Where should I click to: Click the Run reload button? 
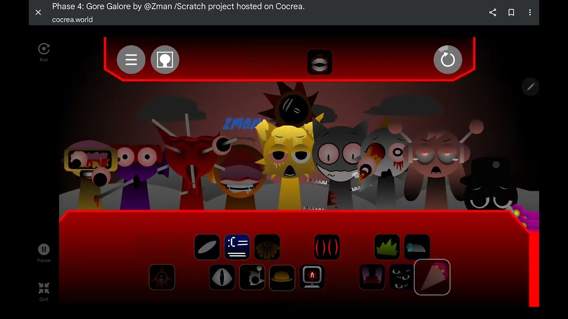(43, 52)
